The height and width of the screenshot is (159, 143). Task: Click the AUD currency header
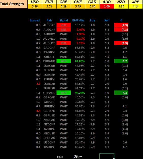107,2
